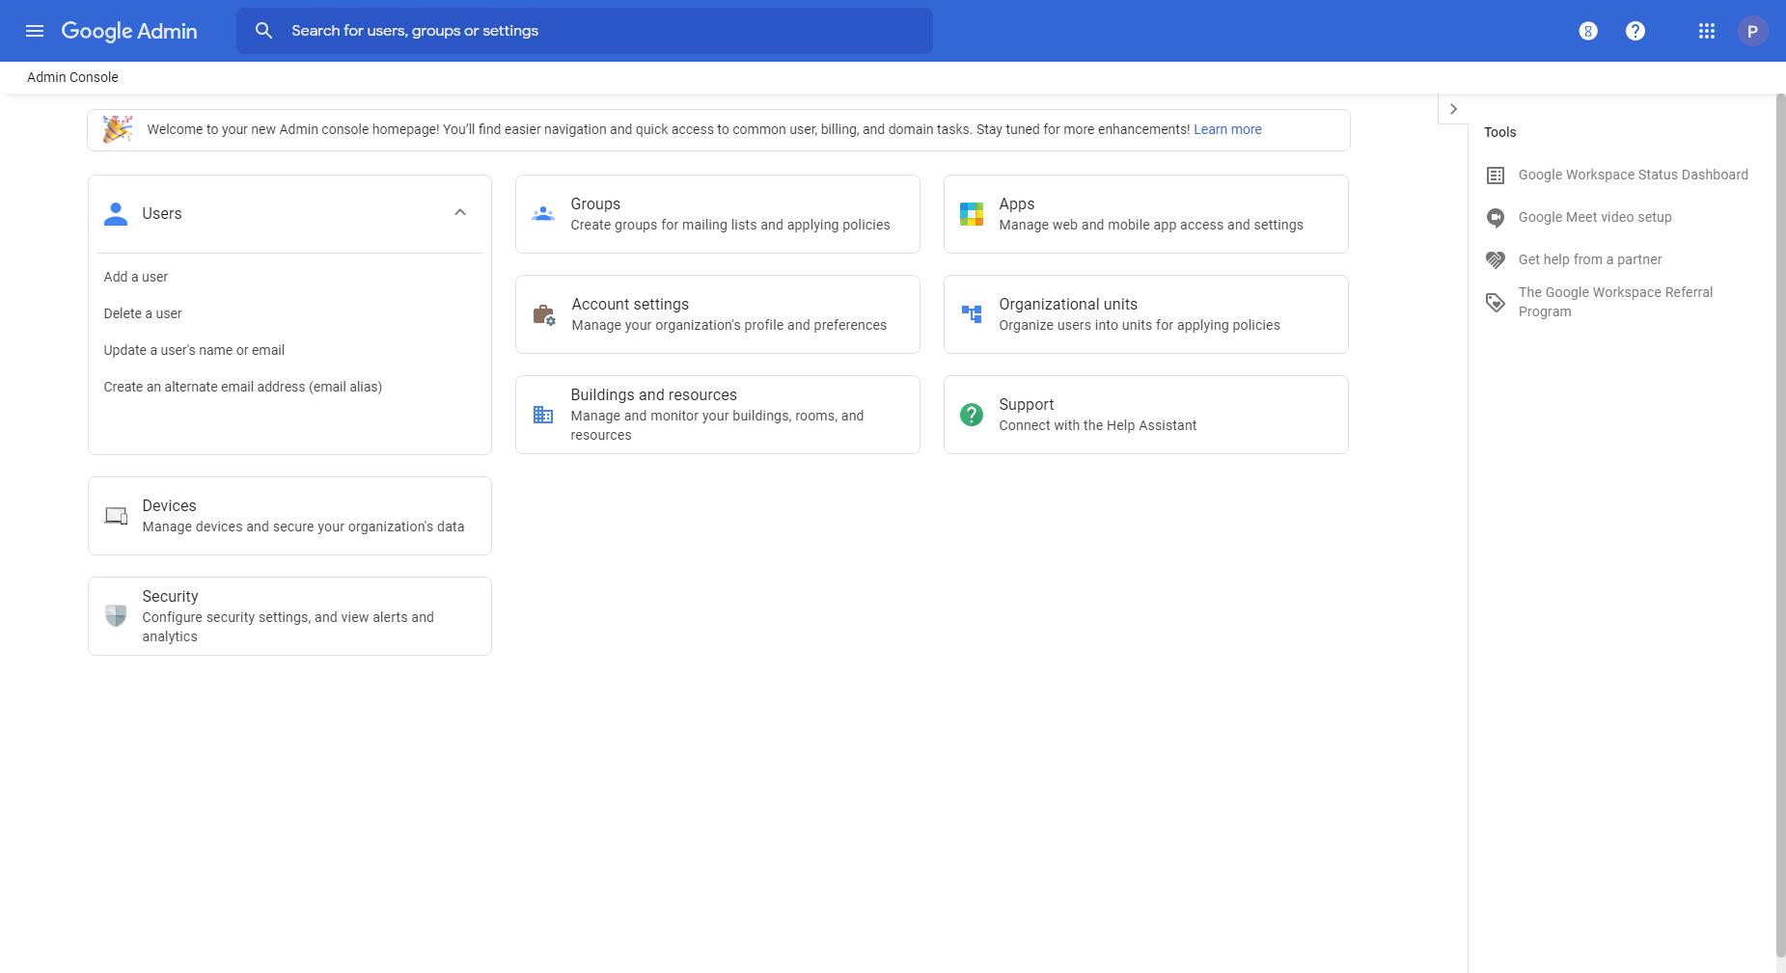Click the Google Meet chat bubble icon

[x=1496, y=218]
